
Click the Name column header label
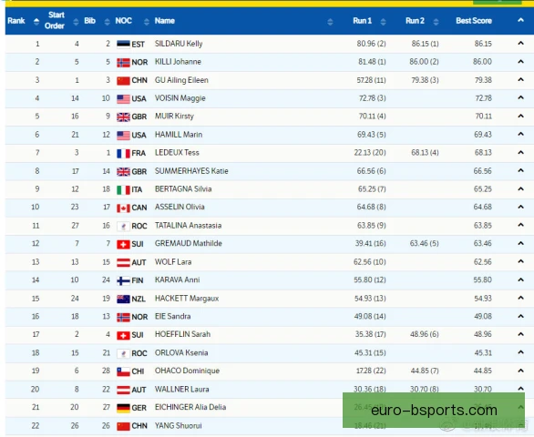click(x=165, y=21)
